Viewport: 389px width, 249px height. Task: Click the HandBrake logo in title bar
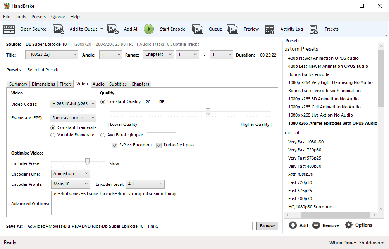[7, 6]
